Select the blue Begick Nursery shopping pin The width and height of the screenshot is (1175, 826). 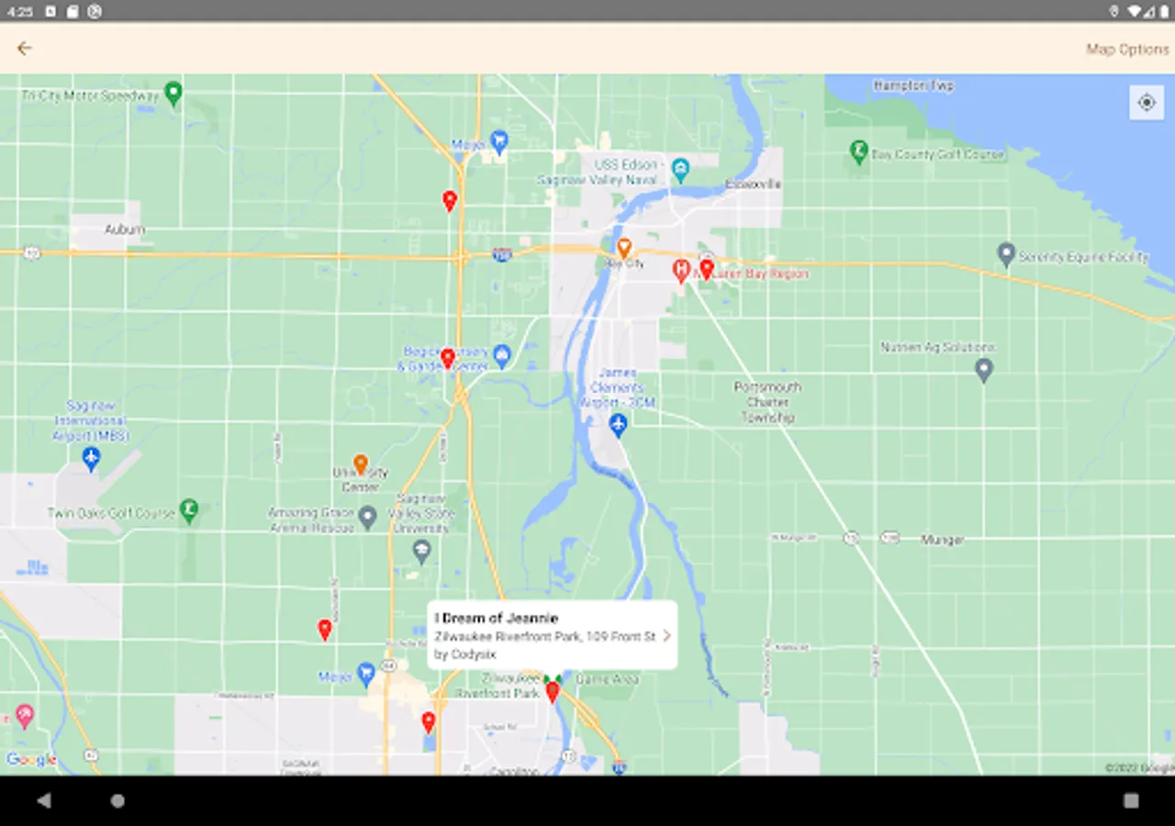(501, 356)
